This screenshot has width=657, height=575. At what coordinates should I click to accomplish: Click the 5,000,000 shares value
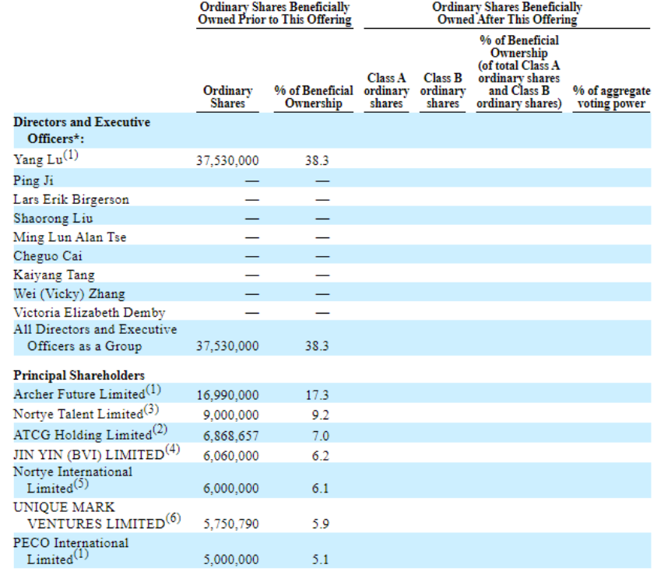pyautogui.click(x=231, y=559)
